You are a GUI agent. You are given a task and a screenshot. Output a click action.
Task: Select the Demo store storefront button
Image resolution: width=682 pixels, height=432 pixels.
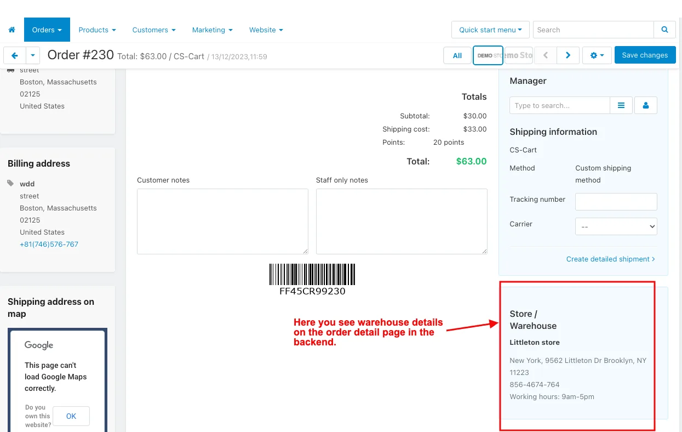coord(488,55)
